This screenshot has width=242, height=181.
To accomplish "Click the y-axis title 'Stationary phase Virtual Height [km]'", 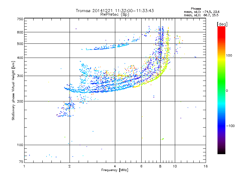I will (x=13, y=91).
